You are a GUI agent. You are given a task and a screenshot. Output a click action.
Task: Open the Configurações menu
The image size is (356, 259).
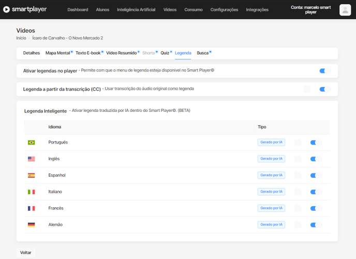[x=224, y=10]
